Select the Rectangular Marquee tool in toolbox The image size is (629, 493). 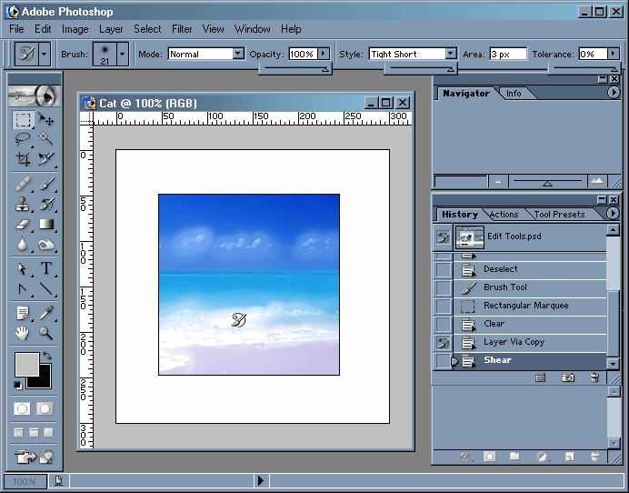[x=23, y=120]
